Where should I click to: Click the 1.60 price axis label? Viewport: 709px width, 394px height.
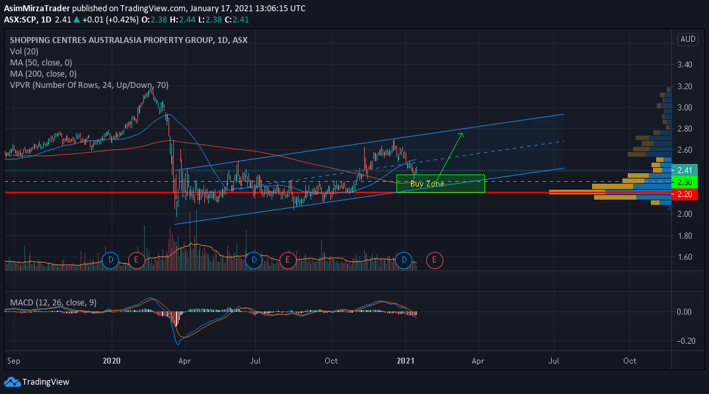[685, 257]
